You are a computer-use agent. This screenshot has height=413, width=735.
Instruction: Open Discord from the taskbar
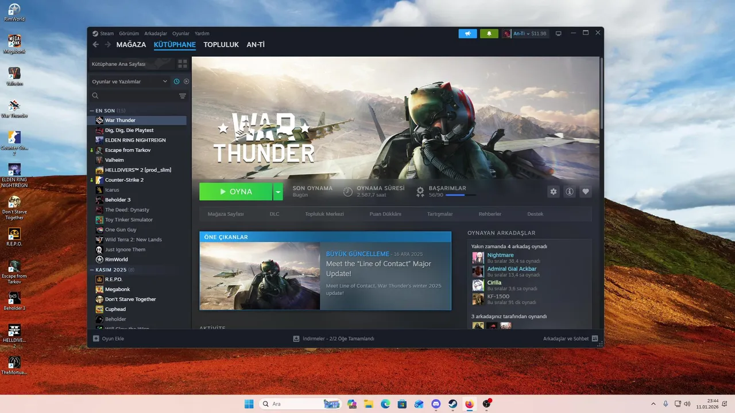436,404
